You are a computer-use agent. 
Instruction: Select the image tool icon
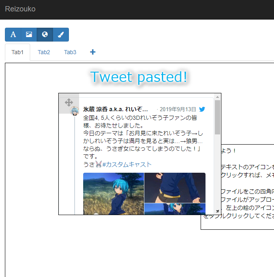tap(29, 35)
